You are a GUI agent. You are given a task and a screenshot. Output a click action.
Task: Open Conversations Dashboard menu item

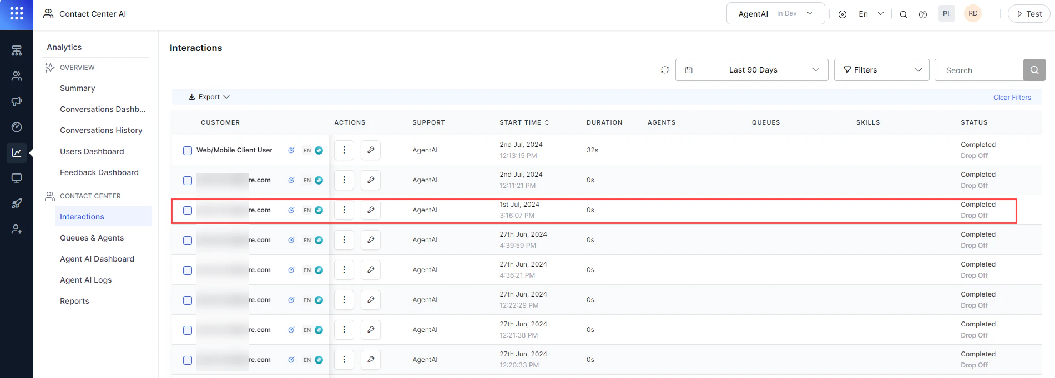coord(103,109)
